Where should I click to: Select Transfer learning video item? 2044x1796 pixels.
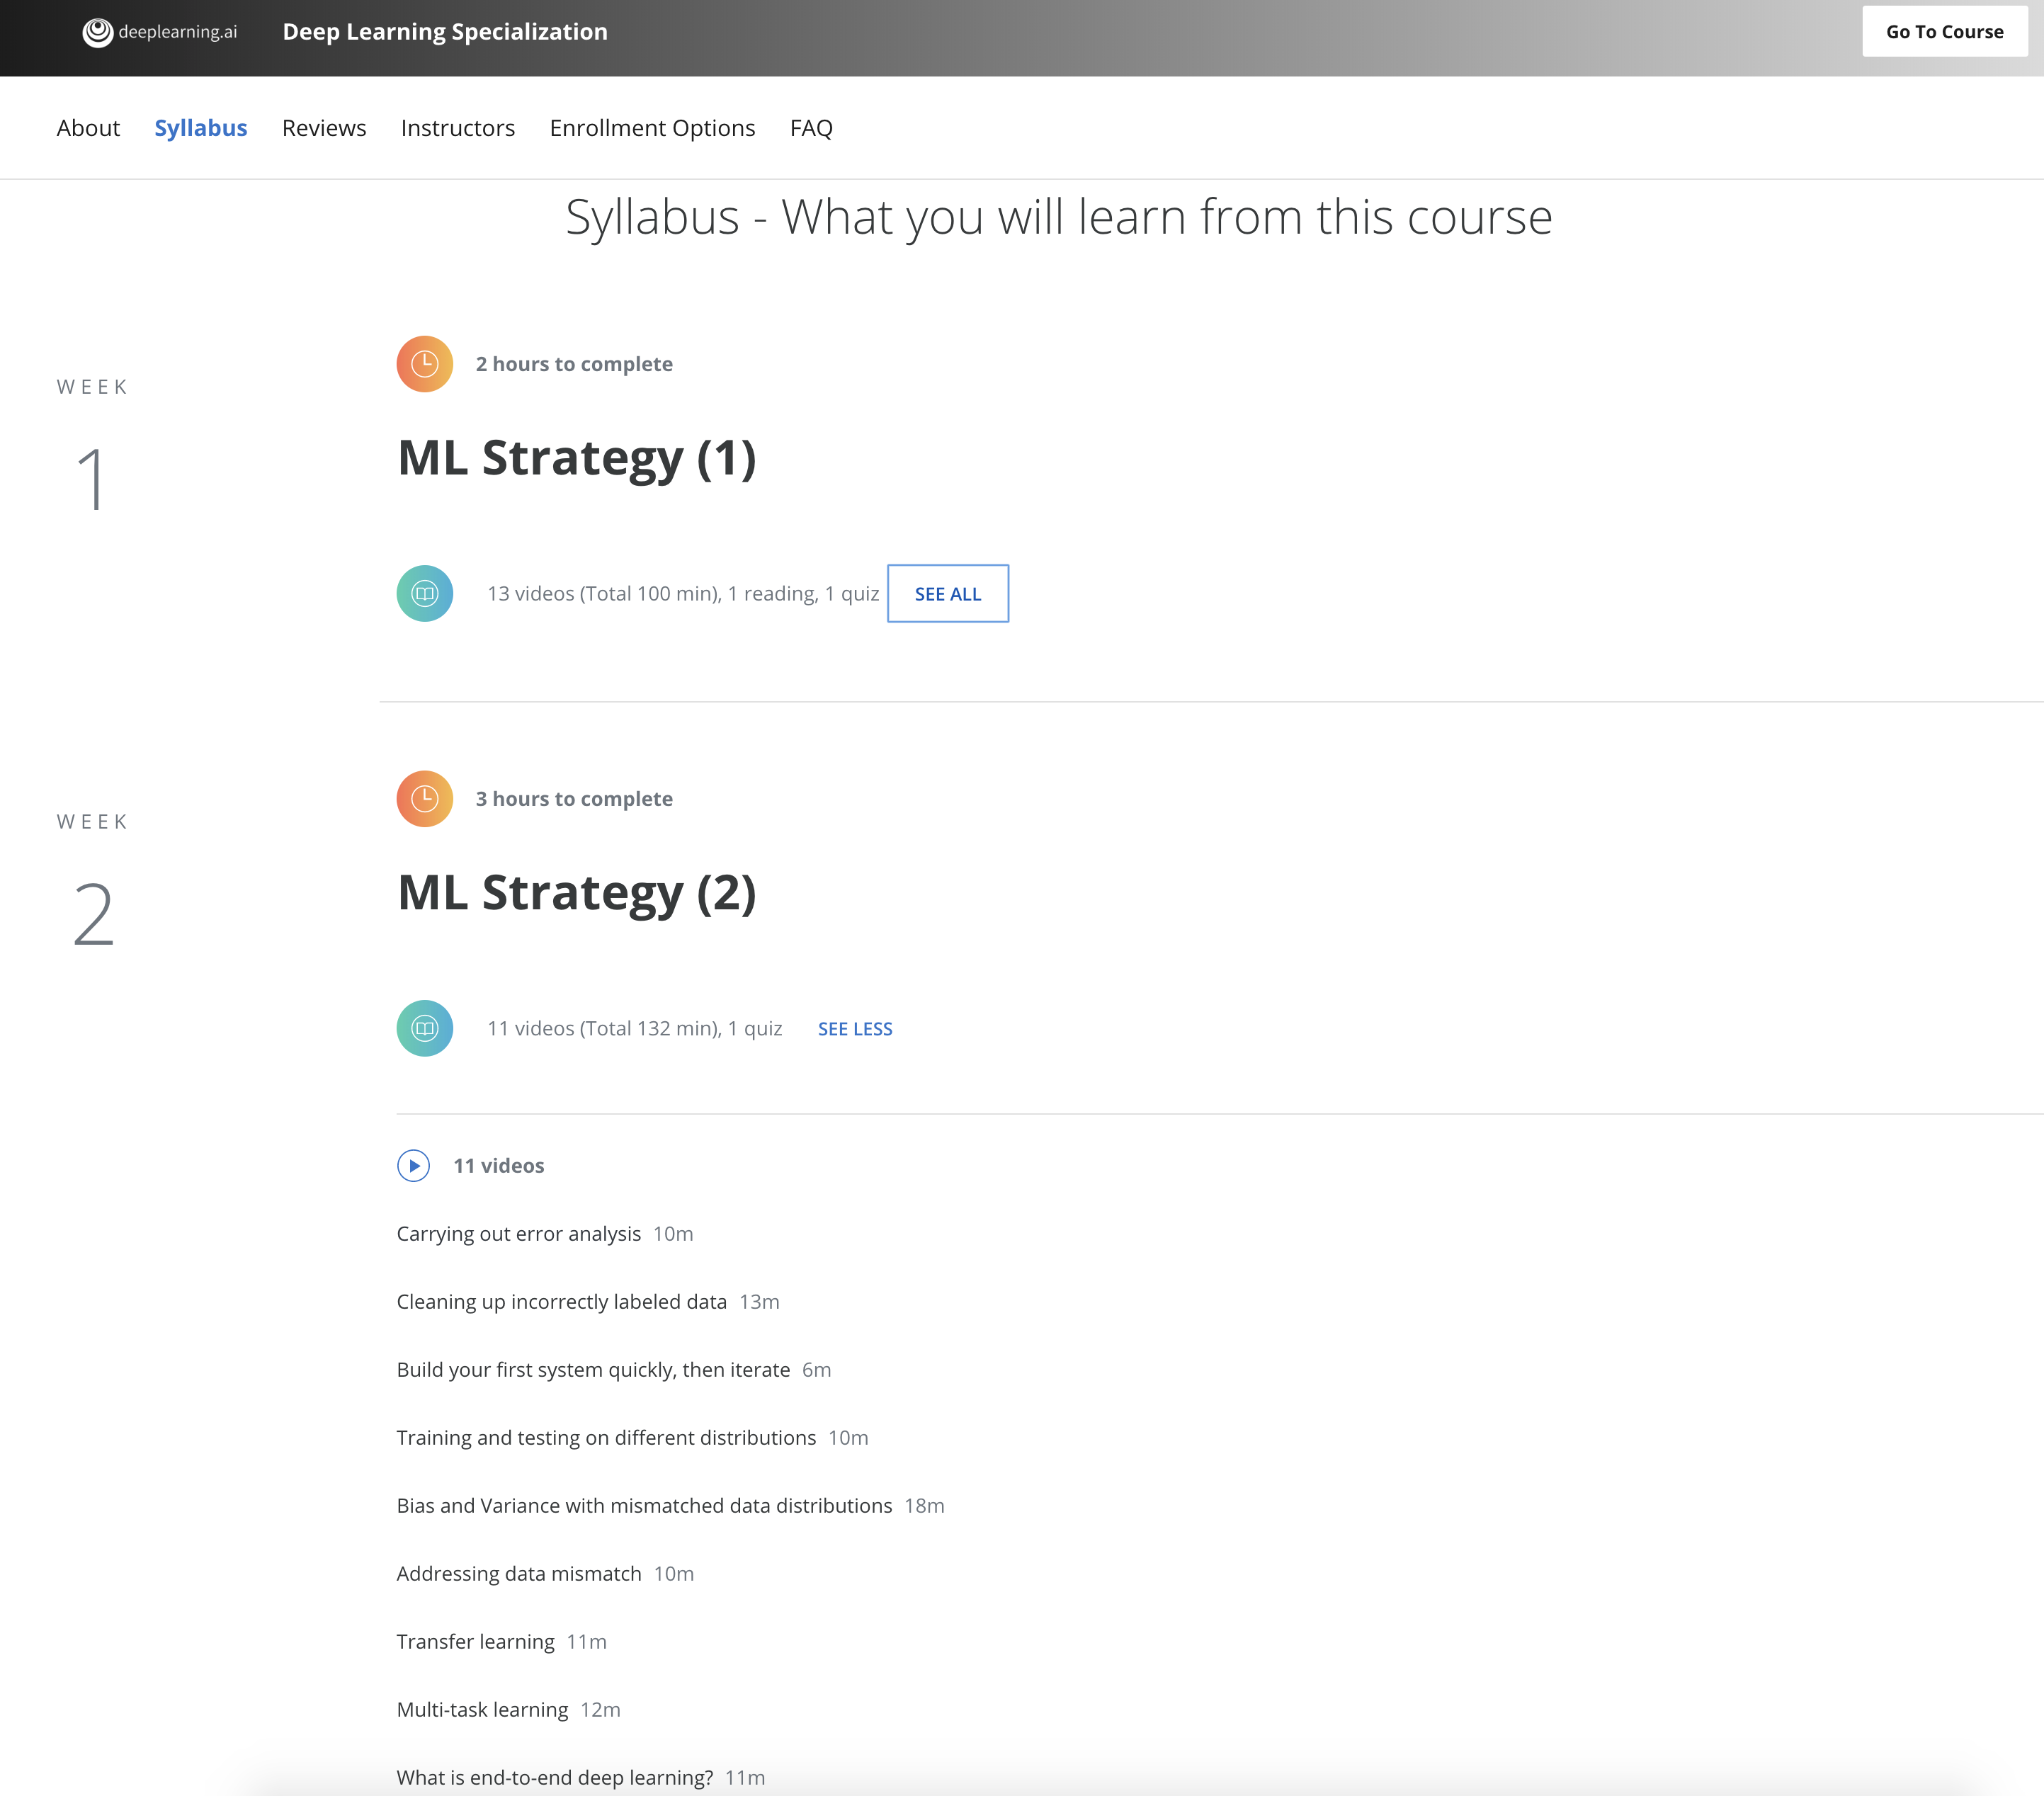tap(475, 1642)
